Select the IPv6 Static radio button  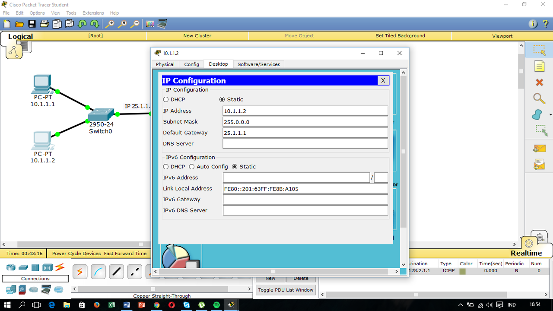(235, 167)
